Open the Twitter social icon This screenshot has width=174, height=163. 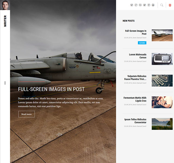point(144,5)
